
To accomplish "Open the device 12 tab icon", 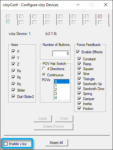I will point(48,17).
